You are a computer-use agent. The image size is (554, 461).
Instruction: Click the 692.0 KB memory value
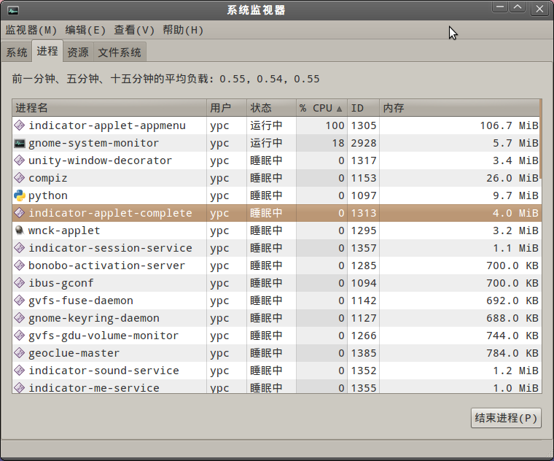tap(512, 301)
